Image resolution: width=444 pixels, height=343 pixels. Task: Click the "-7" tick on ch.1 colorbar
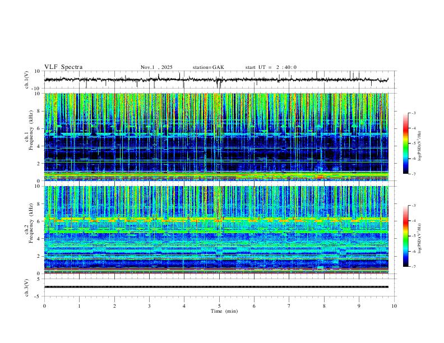[x=414, y=174]
